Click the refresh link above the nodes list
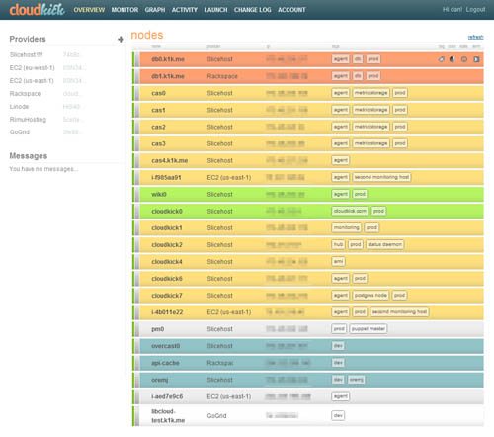This screenshot has height=437, width=494. 476,37
